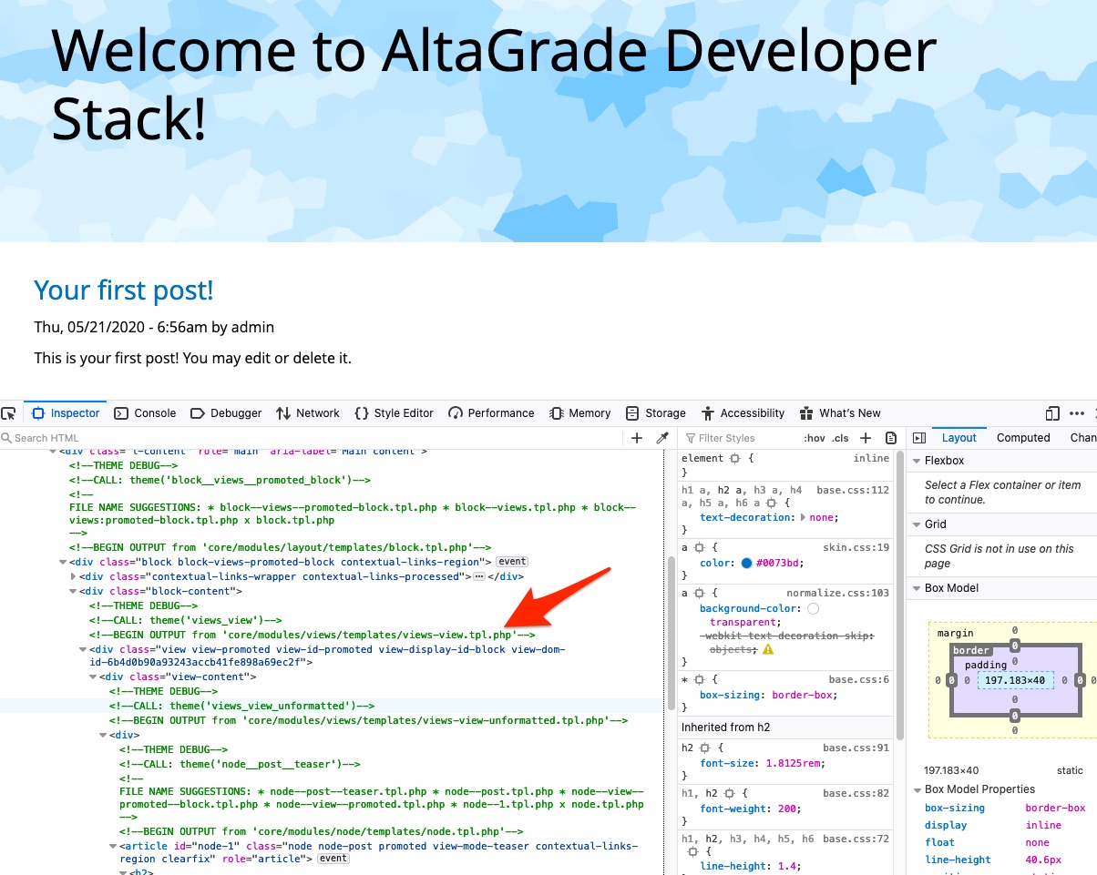
Task: Switch to the Computed sidebar tab
Action: click(x=1023, y=438)
